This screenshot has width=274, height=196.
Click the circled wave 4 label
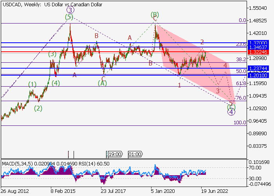click(231, 112)
